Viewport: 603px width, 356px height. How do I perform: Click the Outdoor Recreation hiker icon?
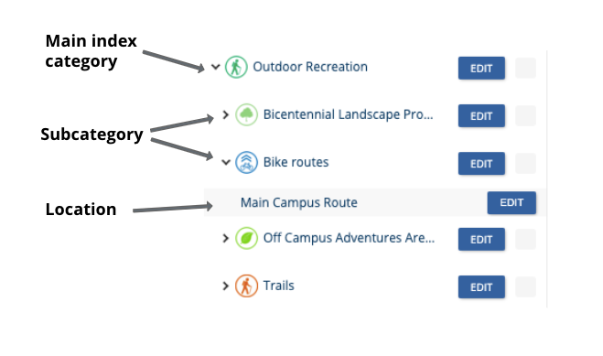point(236,67)
